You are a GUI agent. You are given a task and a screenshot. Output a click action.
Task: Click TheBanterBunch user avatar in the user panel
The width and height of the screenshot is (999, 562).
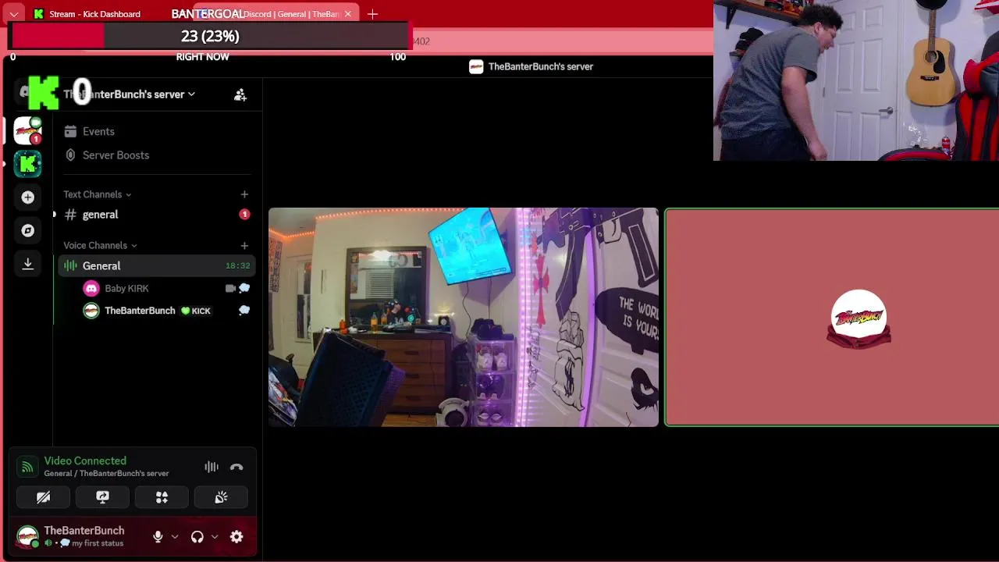[27, 537]
